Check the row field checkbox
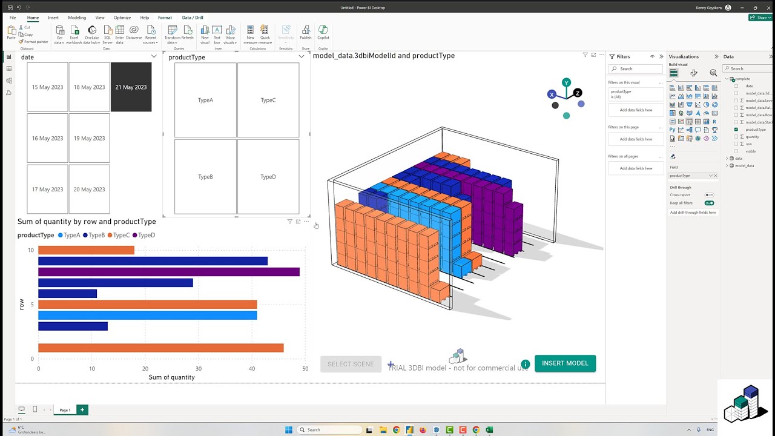Viewport: 775px width, 436px height. (736, 144)
